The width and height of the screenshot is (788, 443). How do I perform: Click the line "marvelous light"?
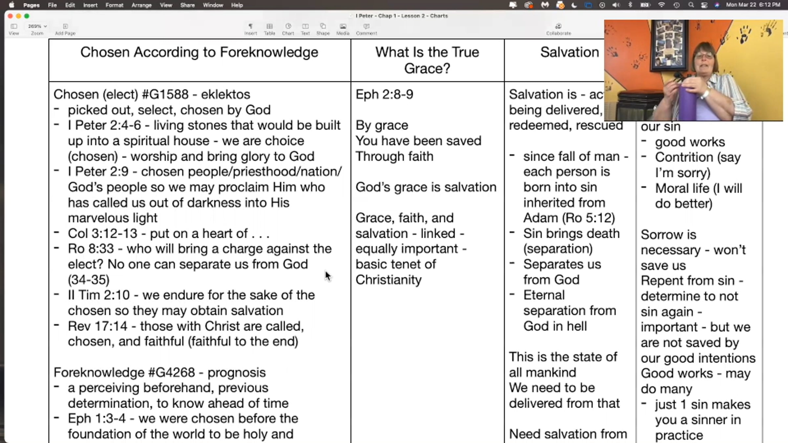coord(113,218)
